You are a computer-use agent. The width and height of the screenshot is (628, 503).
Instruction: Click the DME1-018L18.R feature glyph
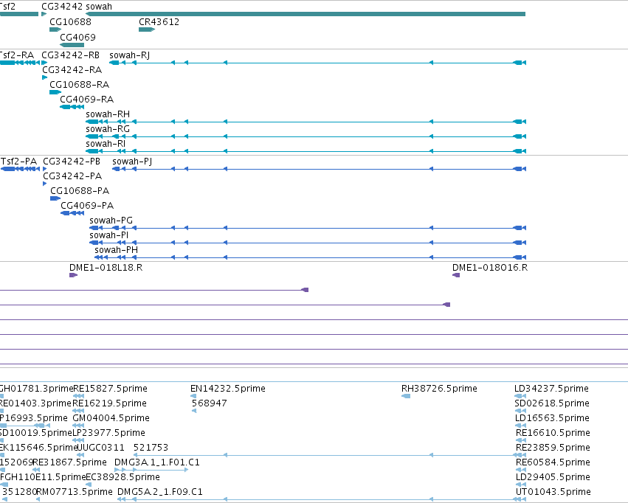73,275
